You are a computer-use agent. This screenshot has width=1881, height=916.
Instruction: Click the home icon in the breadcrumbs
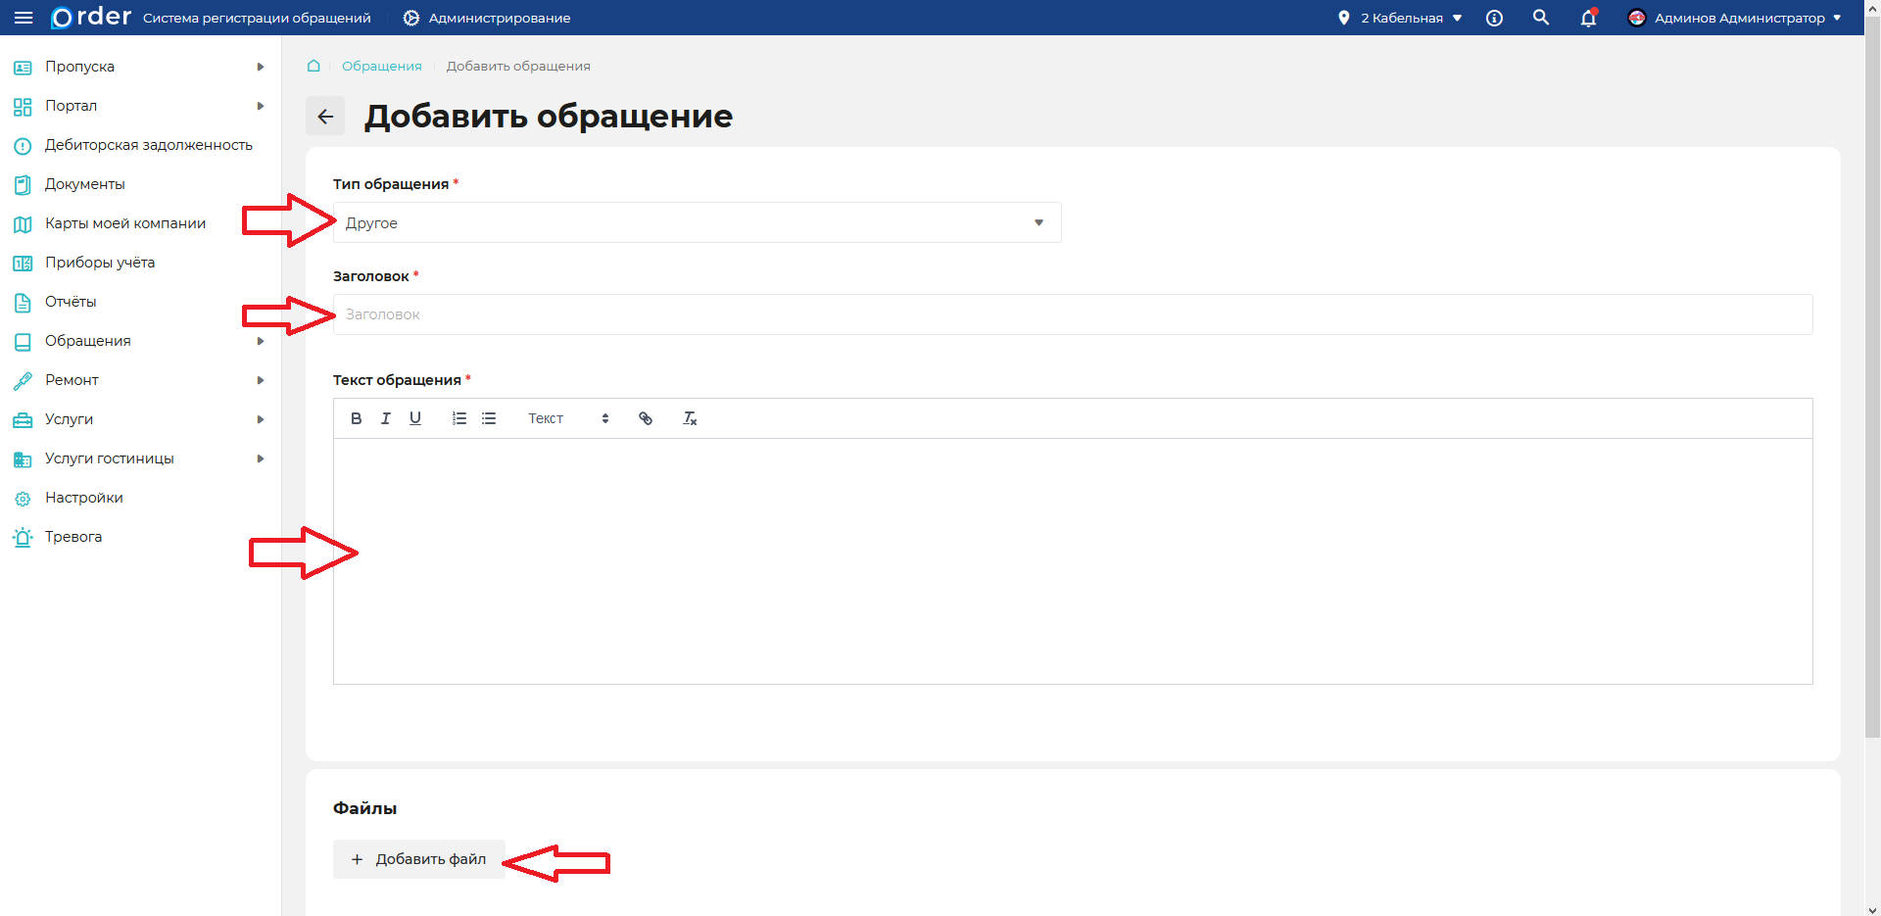tap(313, 66)
